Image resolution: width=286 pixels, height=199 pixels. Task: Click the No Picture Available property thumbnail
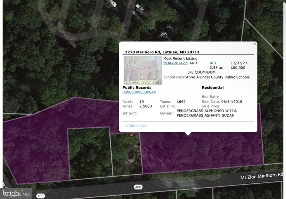coord(143,70)
